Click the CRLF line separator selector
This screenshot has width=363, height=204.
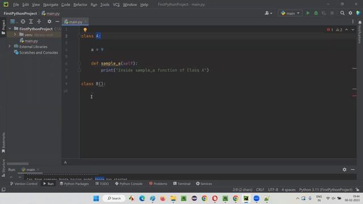260,190
